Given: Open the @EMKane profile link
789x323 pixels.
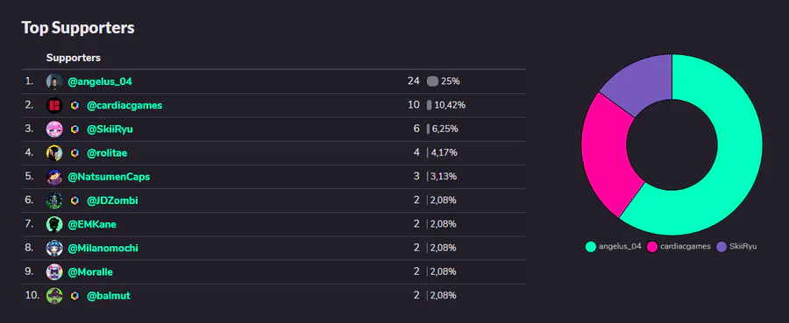Looking at the screenshot, I should [x=92, y=225].
